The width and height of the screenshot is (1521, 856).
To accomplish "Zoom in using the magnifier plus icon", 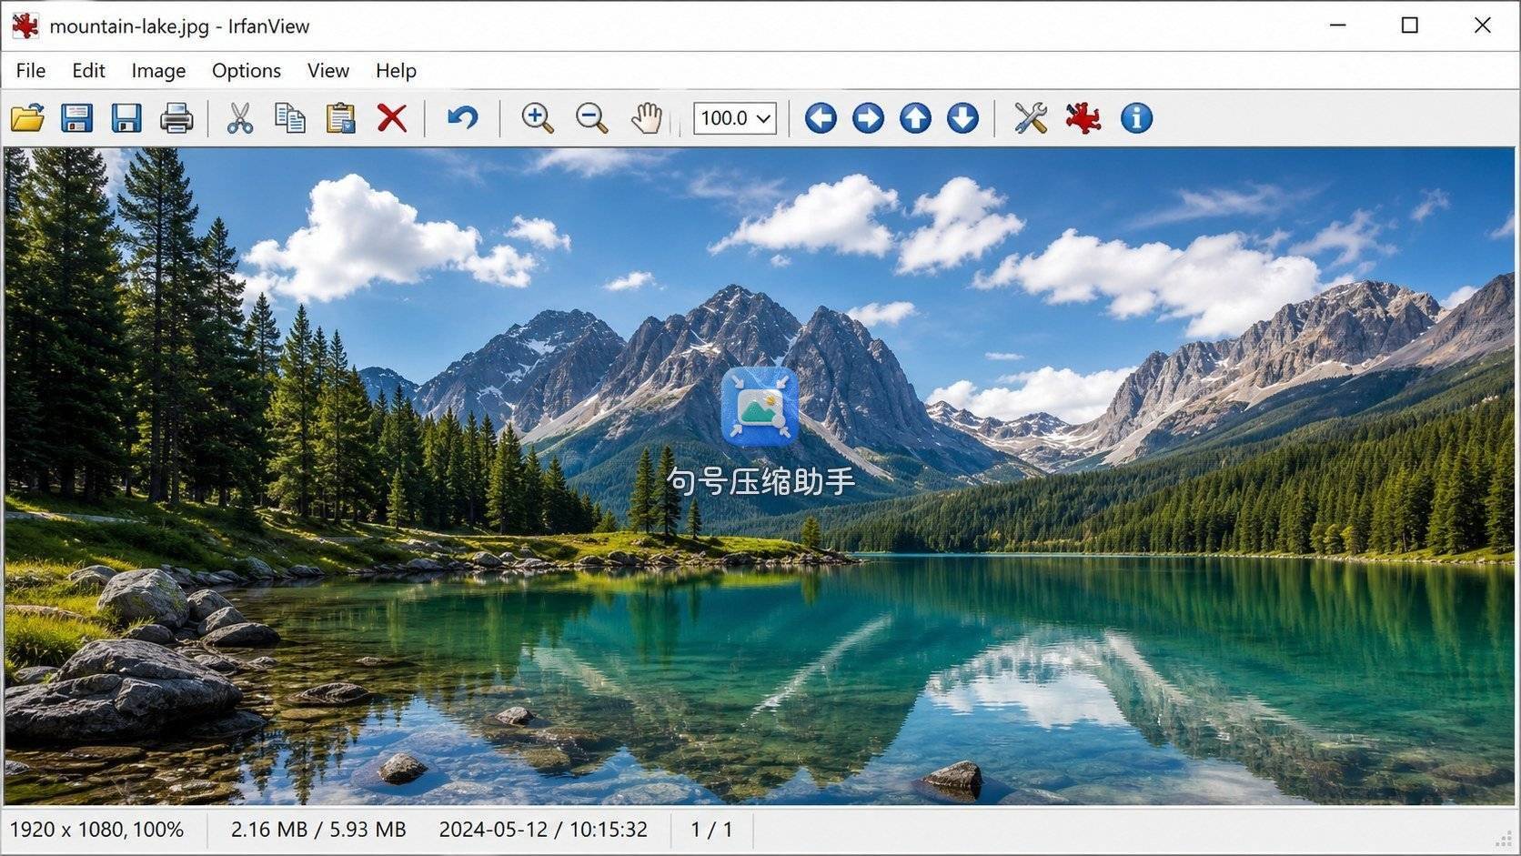I will [537, 118].
